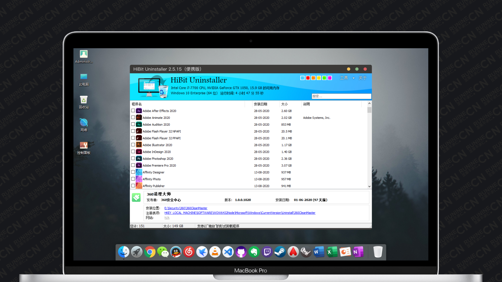Select the Adobe InDesign 2020 row name
The height and width of the screenshot is (282, 502).
pyautogui.click(x=157, y=152)
